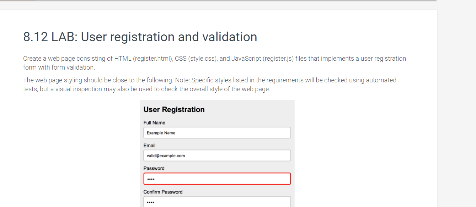Click the orange bar at the top left

(x=18, y=0)
